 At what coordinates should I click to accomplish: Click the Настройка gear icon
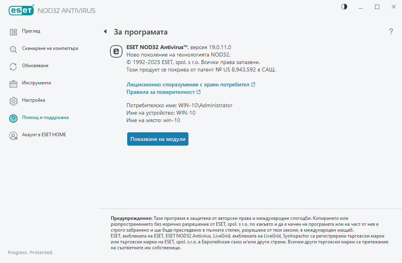click(13, 101)
